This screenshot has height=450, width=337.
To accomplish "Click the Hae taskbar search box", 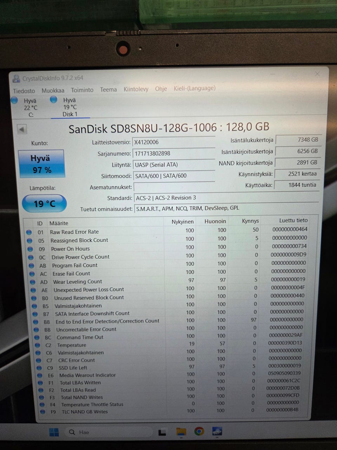I will click(109, 432).
